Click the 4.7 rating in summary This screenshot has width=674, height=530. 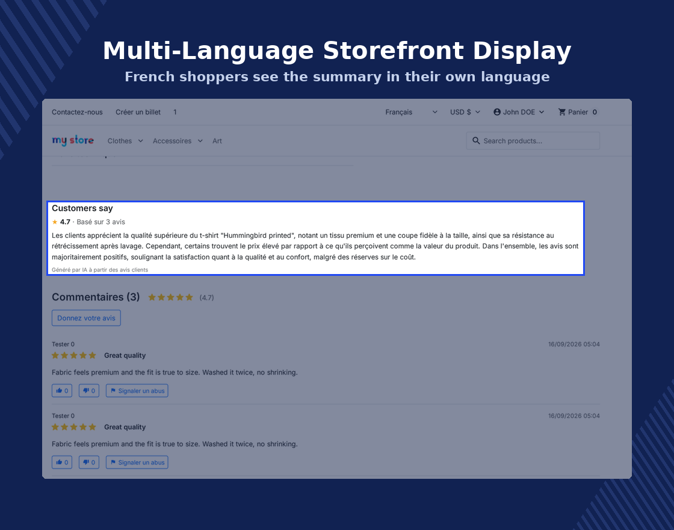65,222
